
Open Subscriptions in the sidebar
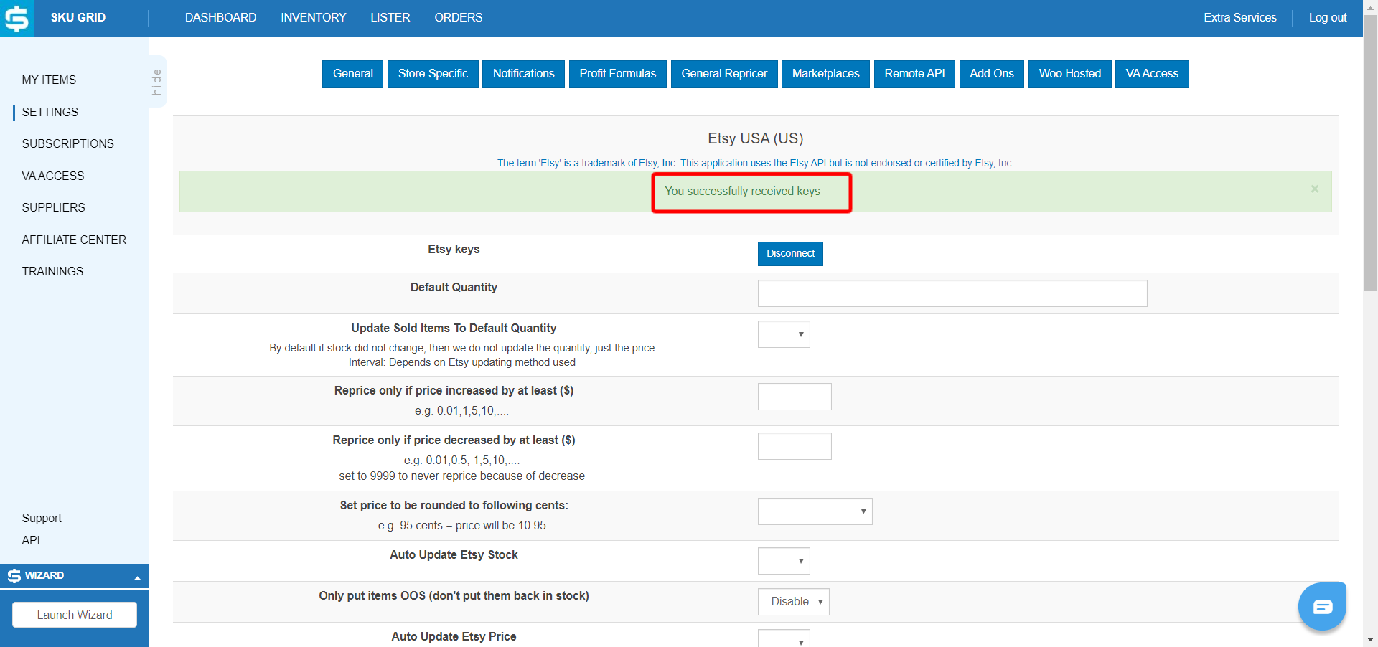[68, 143]
